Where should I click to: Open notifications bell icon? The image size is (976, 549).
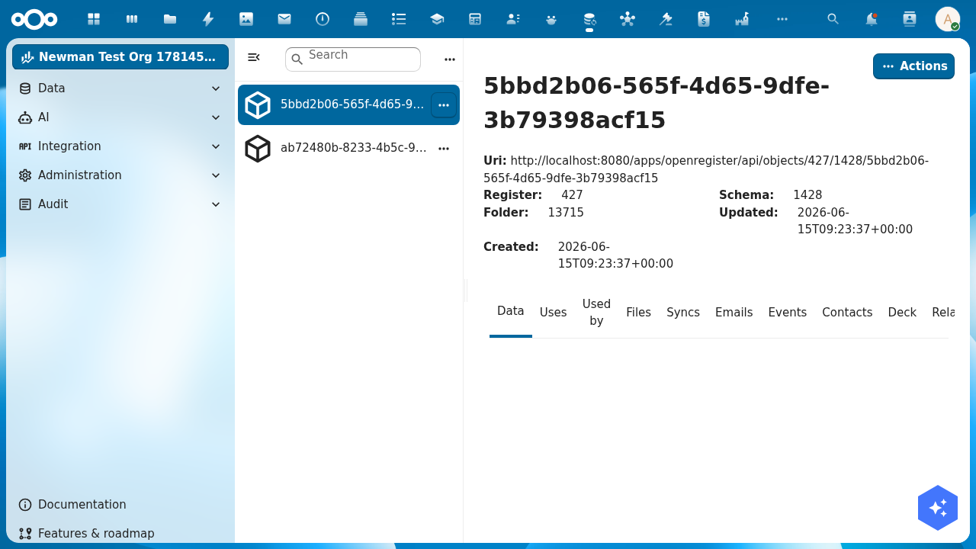(x=872, y=19)
